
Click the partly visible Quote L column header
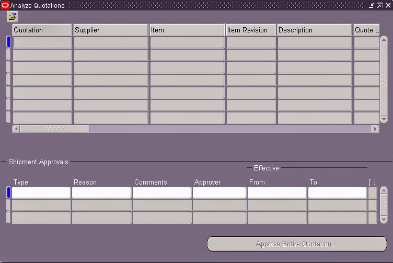point(366,30)
